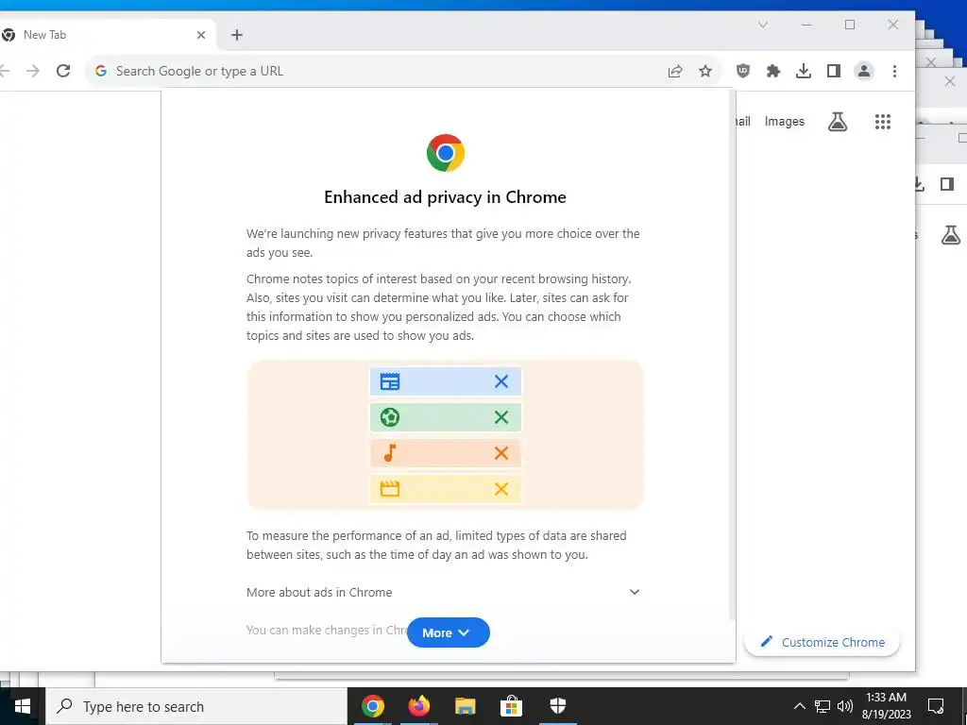The image size is (967, 725).
Task: Click the Images link
Action: 785,122
